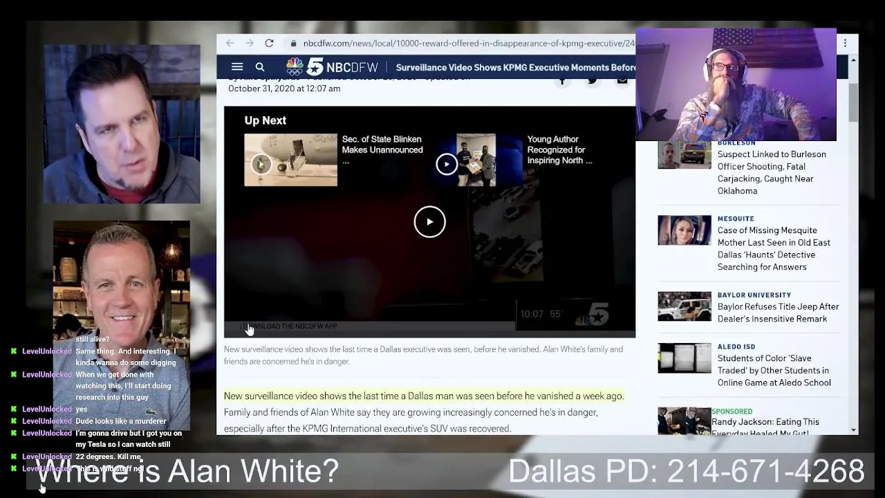Click the Mesquite mother story thumbnail

(x=684, y=230)
